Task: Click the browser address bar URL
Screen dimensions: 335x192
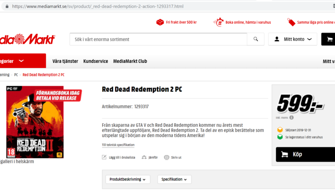Action: [x=98, y=6]
